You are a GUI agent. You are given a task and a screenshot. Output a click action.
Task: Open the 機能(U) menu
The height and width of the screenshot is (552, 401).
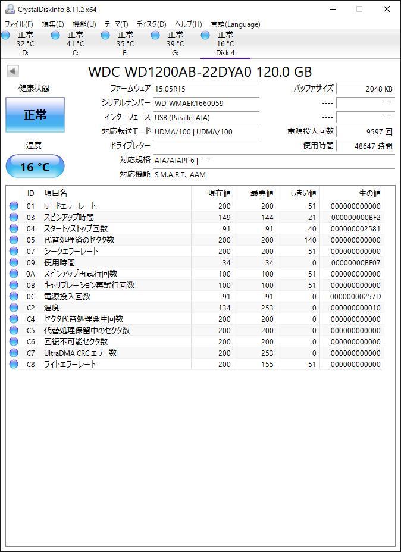84,24
